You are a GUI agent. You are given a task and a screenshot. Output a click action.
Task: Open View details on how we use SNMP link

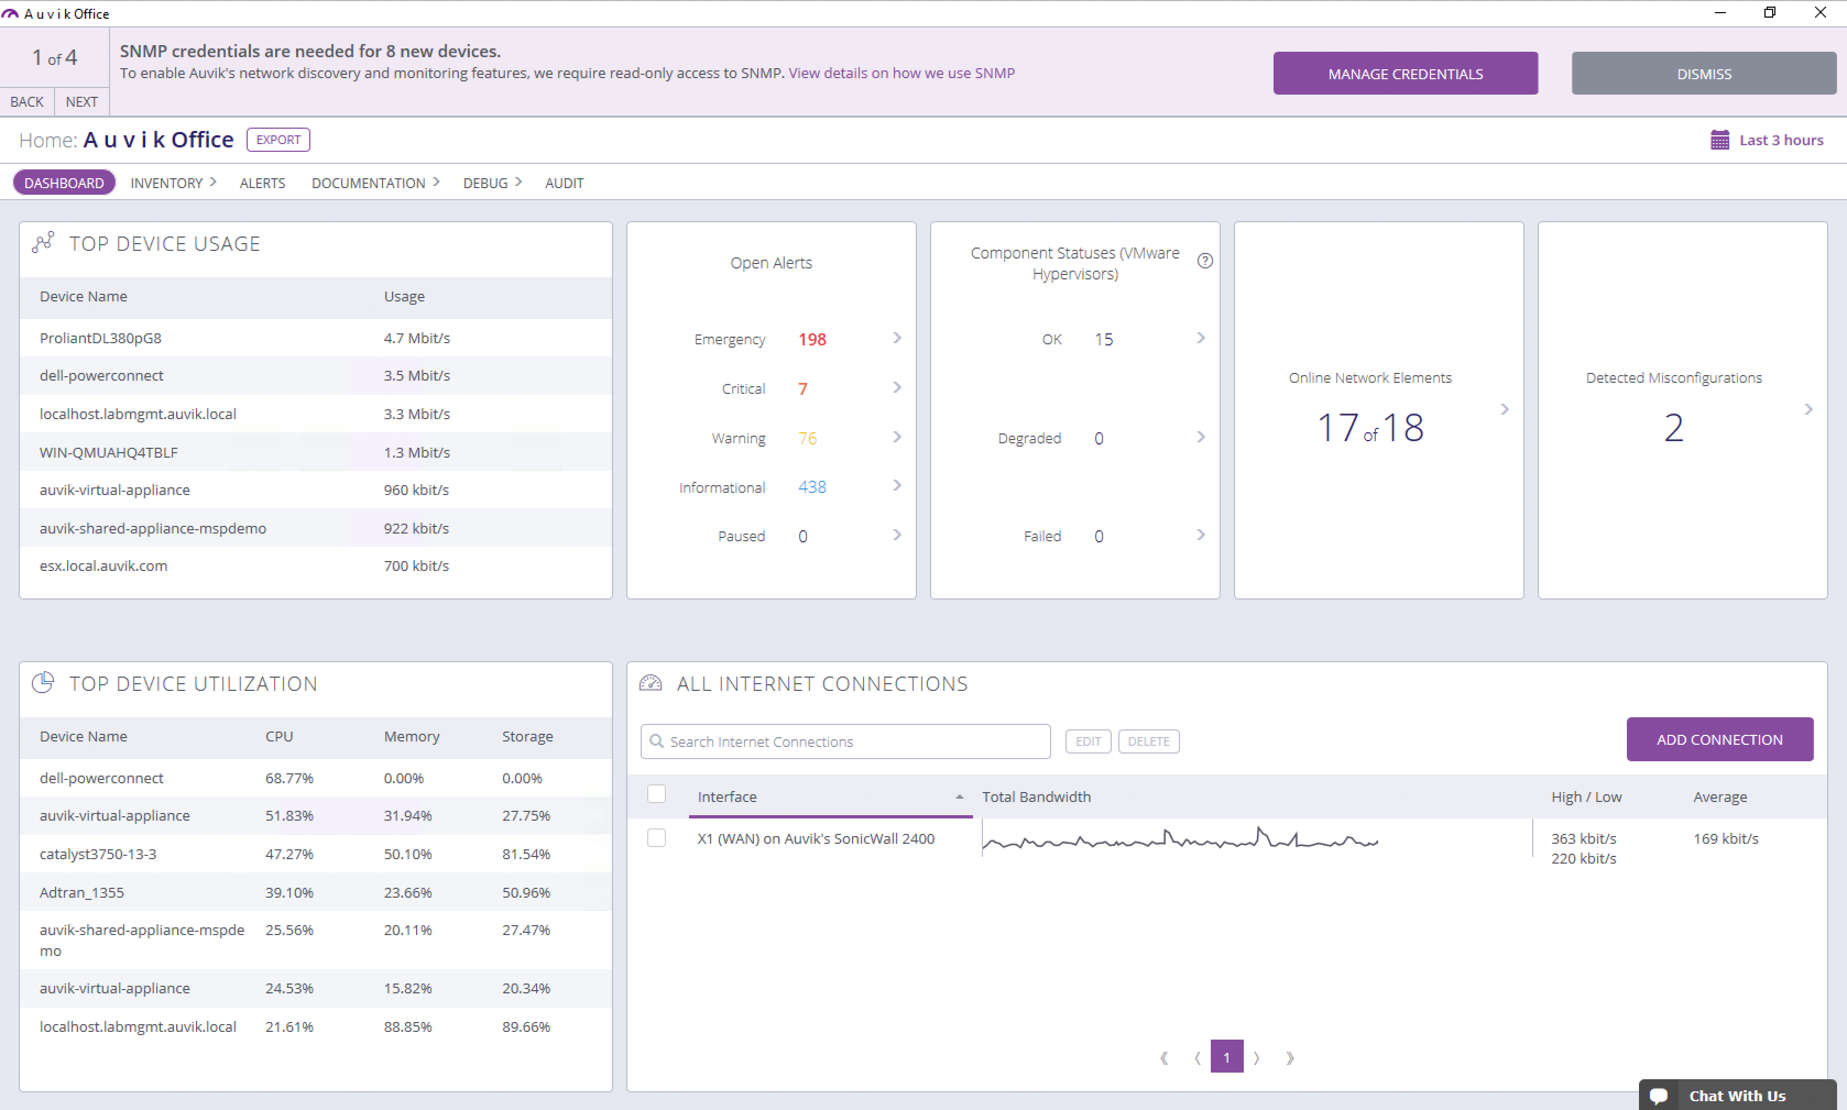pyautogui.click(x=901, y=73)
